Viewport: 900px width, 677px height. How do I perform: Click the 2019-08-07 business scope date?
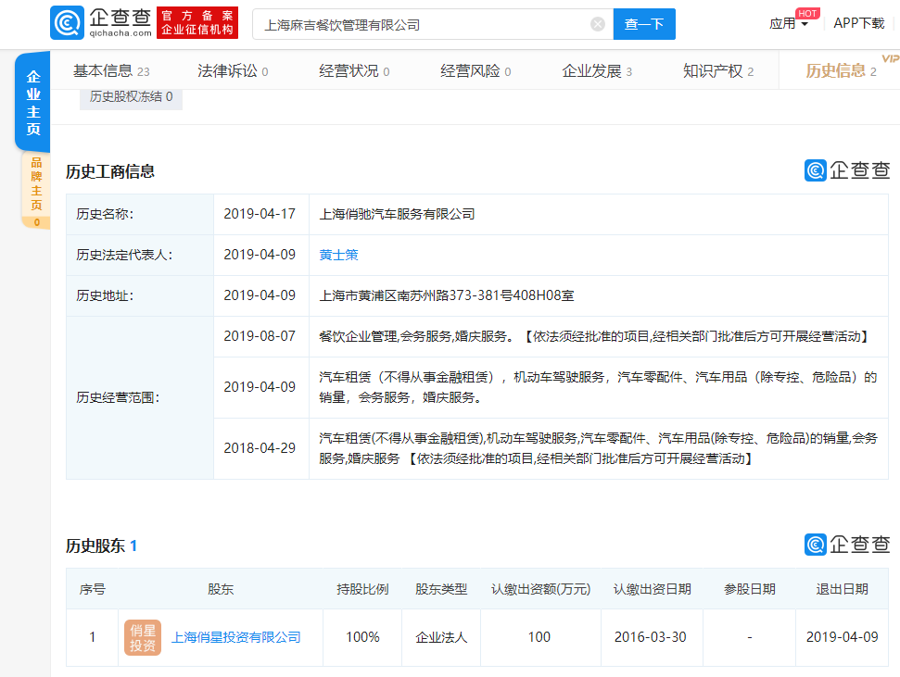click(260, 336)
